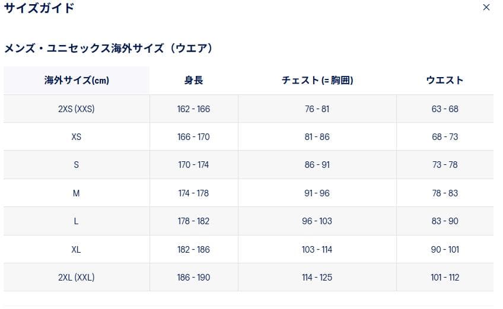Select the 2XS (XXS) size row label
Viewport: 503px width, 309px height.
point(77,109)
